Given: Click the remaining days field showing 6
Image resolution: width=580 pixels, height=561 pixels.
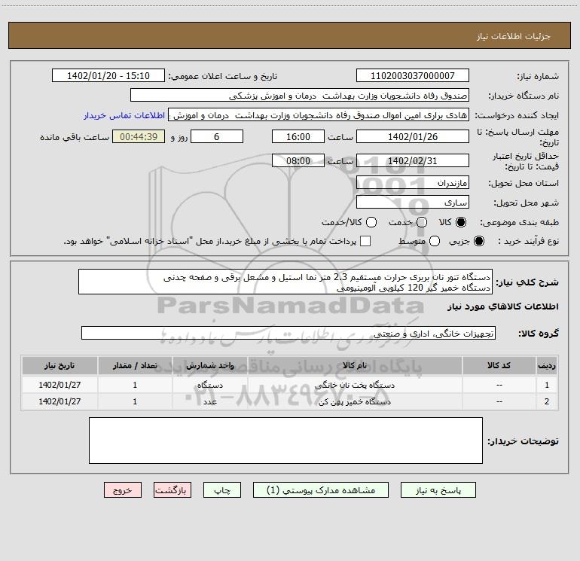Looking at the screenshot, I should coord(217,136).
